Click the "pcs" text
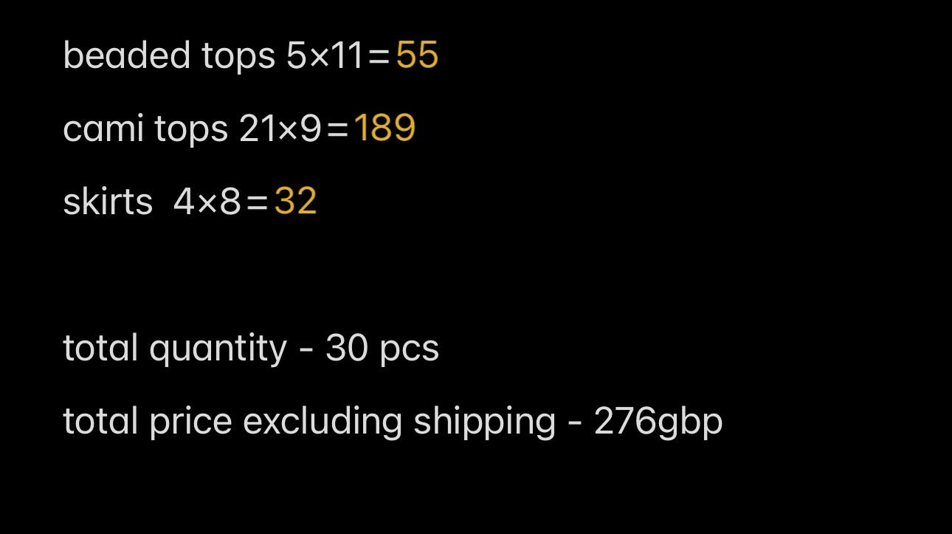Image resolution: width=952 pixels, height=534 pixels. click(x=409, y=349)
